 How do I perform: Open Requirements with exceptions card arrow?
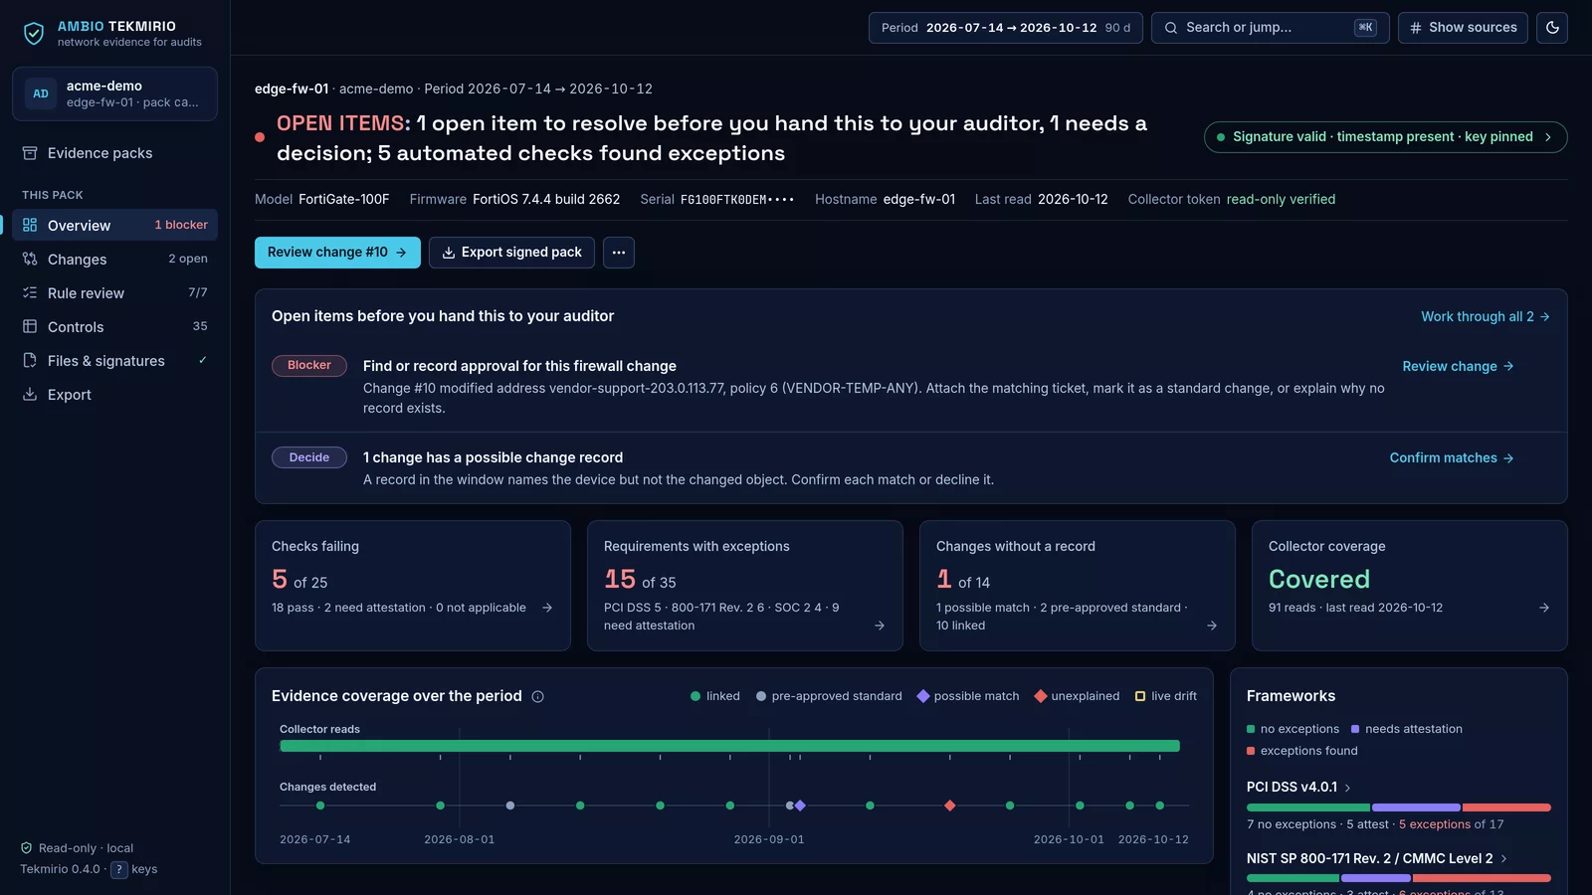coord(880,626)
